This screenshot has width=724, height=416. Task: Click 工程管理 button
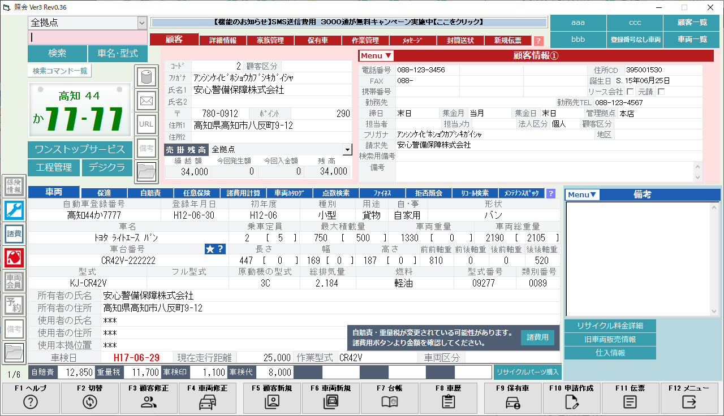coord(54,168)
